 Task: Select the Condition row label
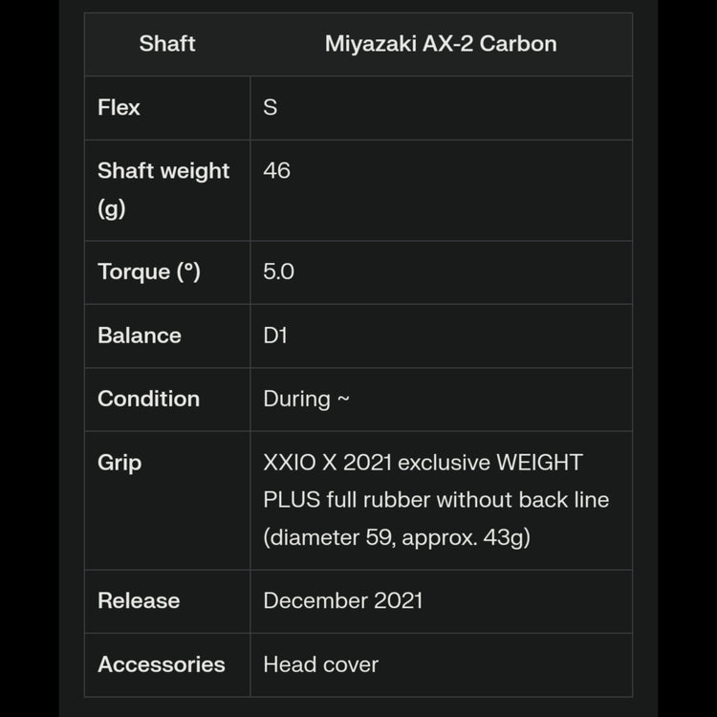tap(148, 399)
